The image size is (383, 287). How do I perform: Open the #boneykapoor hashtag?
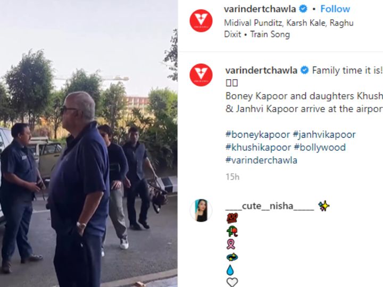[257, 134]
